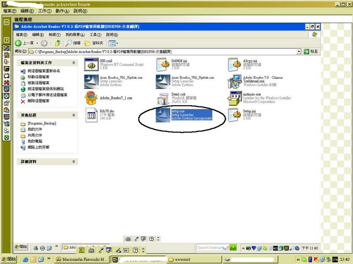Click the Adobe Reader 7.0 msi package icon

(235, 81)
